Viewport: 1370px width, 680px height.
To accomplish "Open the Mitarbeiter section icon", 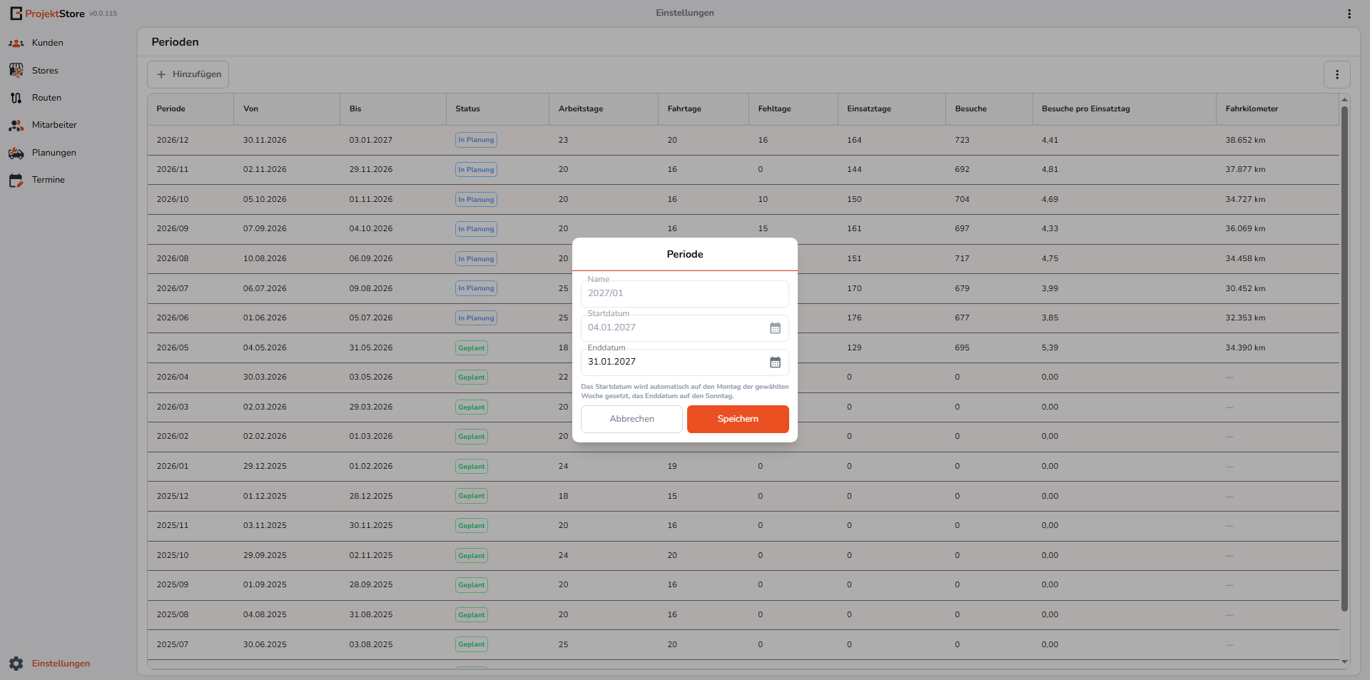I will [16, 126].
